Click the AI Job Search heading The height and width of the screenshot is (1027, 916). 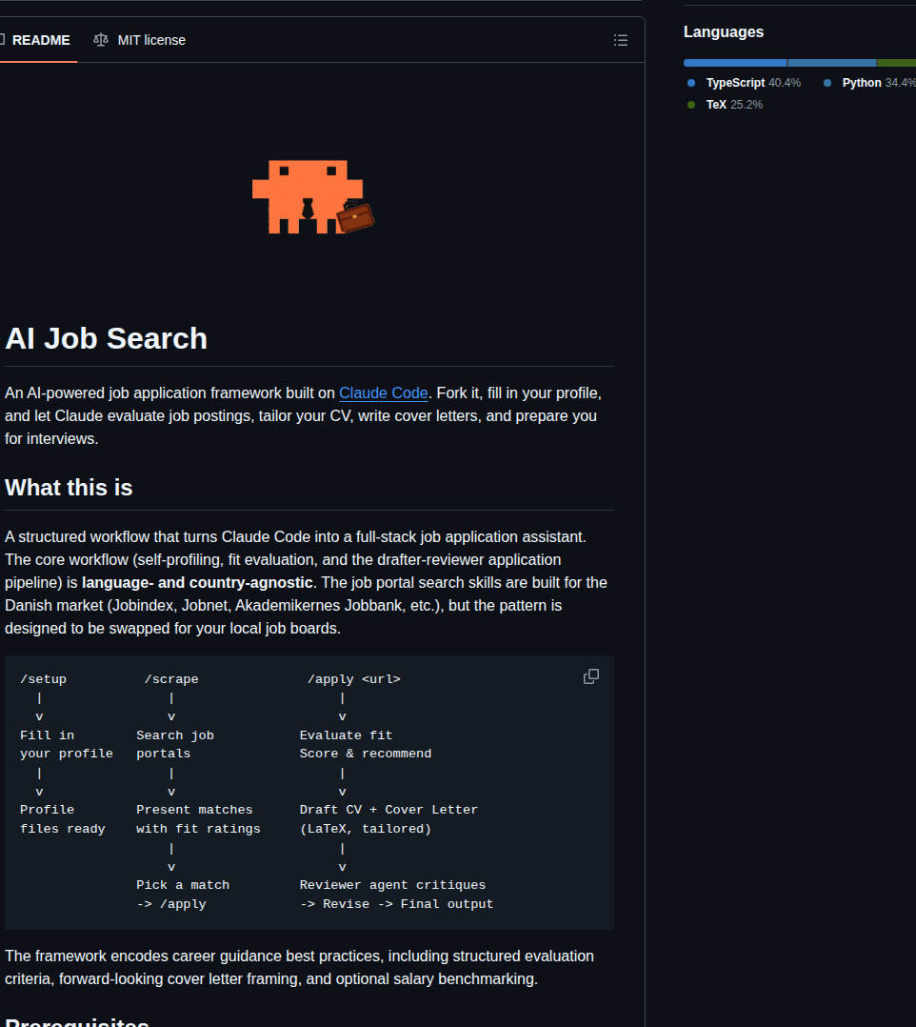tap(106, 338)
